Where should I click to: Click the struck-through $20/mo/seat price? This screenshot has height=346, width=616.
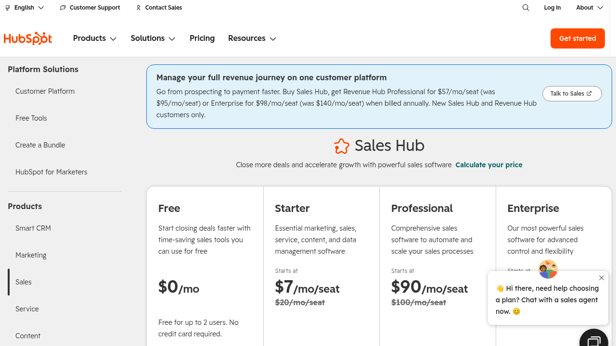coord(300,302)
